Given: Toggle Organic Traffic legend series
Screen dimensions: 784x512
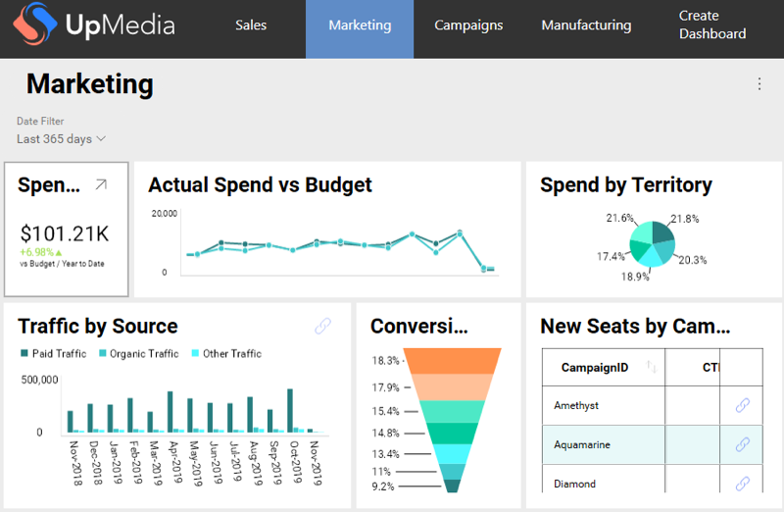Looking at the screenshot, I should (x=136, y=353).
